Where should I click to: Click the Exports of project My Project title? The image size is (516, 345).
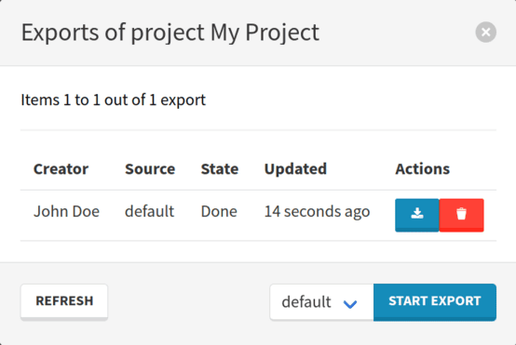170,33
